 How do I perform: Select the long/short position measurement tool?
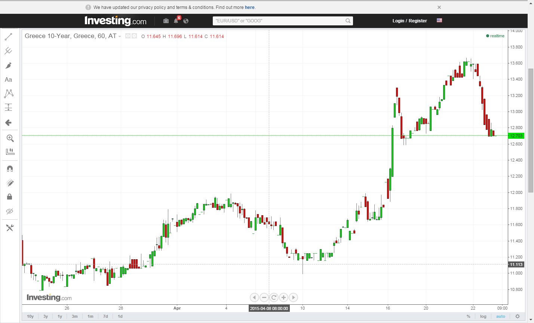click(x=8, y=107)
